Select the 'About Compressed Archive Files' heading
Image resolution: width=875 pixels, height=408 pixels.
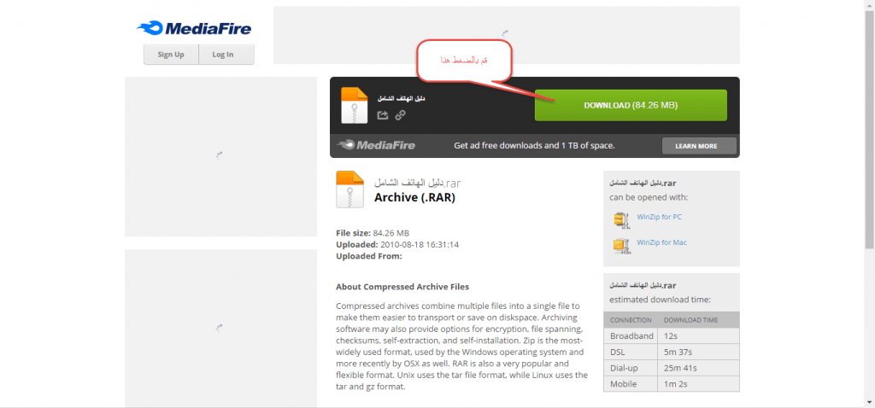pos(402,287)
